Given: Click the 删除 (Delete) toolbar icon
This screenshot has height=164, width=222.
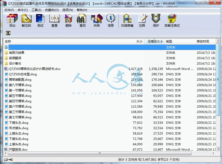Looking at the screenshot, I should (69, 20).
